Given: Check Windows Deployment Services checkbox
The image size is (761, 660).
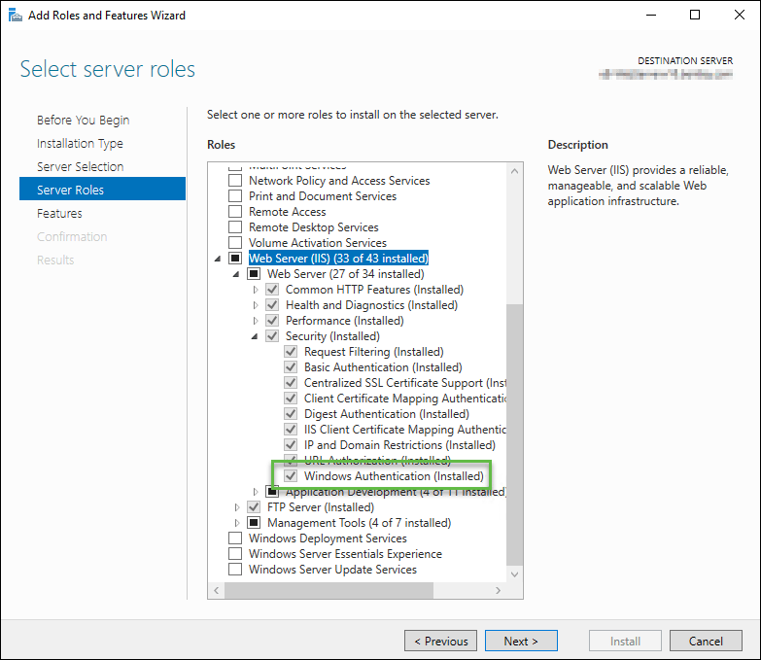Looking at the screenshot, I should pos(235,538).
